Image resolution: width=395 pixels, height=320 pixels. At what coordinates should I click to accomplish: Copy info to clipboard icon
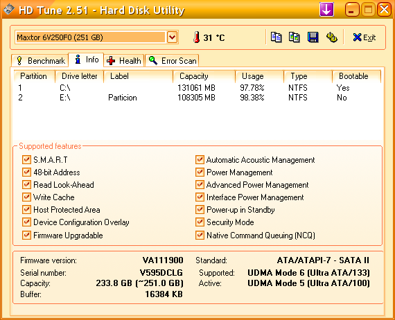[x=276, y=37]
